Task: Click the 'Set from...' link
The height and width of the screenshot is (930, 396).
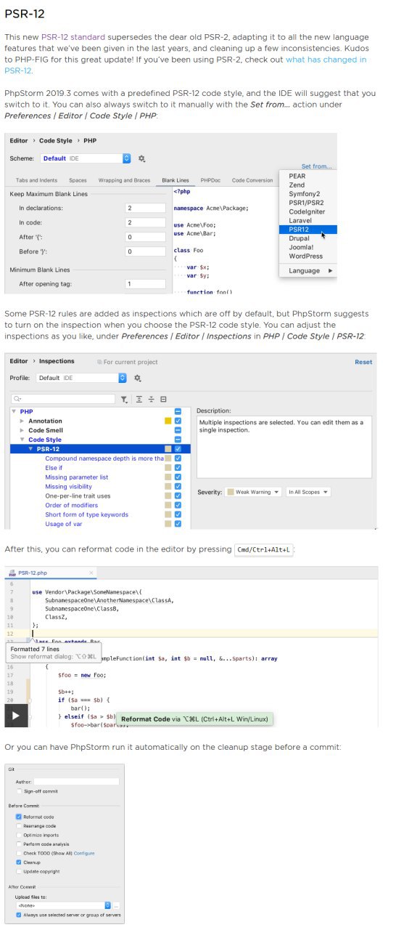Action: pyautogui.click(x=317, y=166)
